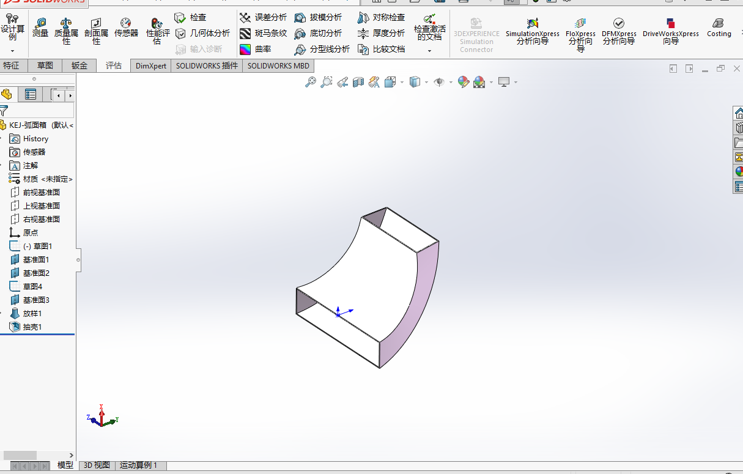Switch to the 草图 sketch tab

point(45,65)
